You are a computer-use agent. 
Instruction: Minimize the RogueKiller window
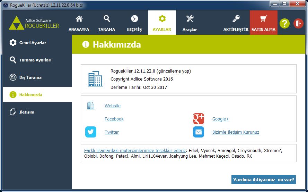275,4
